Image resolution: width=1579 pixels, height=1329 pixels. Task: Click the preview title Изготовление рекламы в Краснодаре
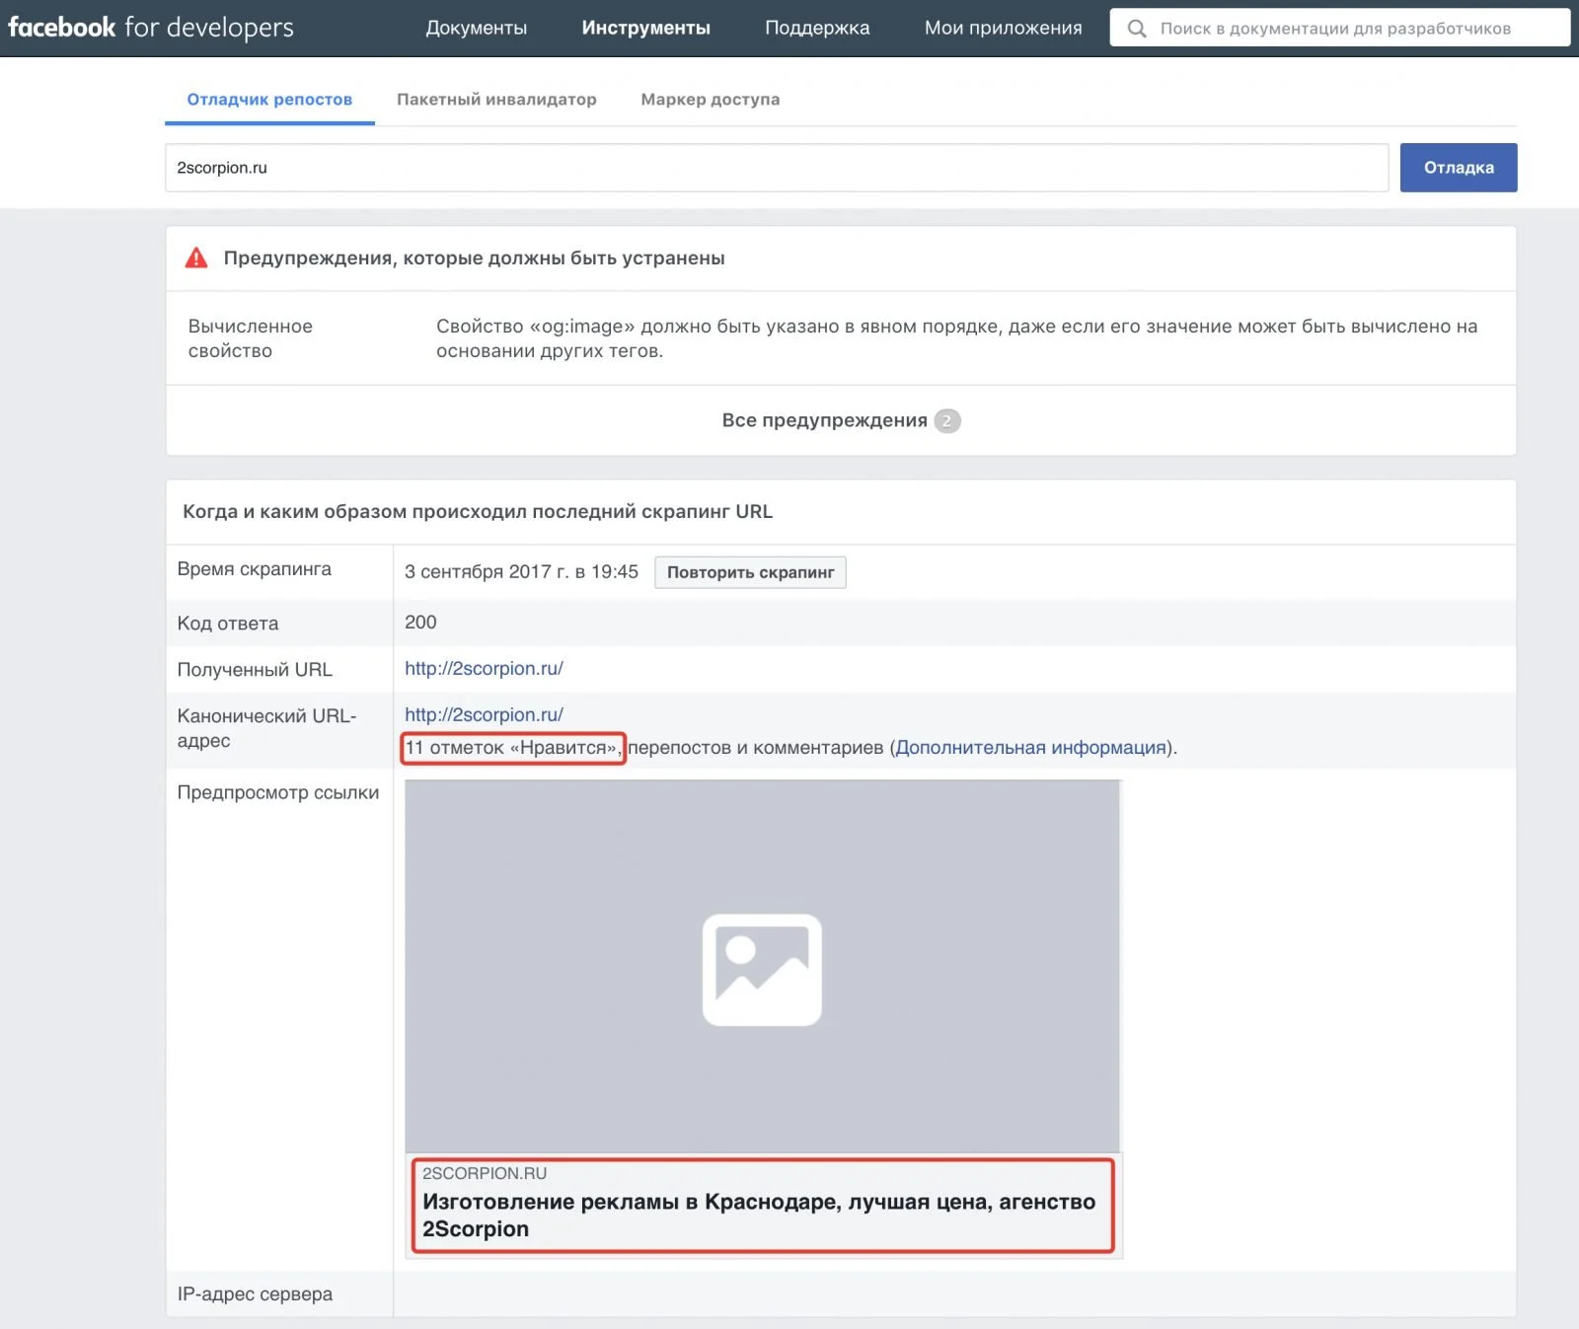click(x=759, y=1216)
